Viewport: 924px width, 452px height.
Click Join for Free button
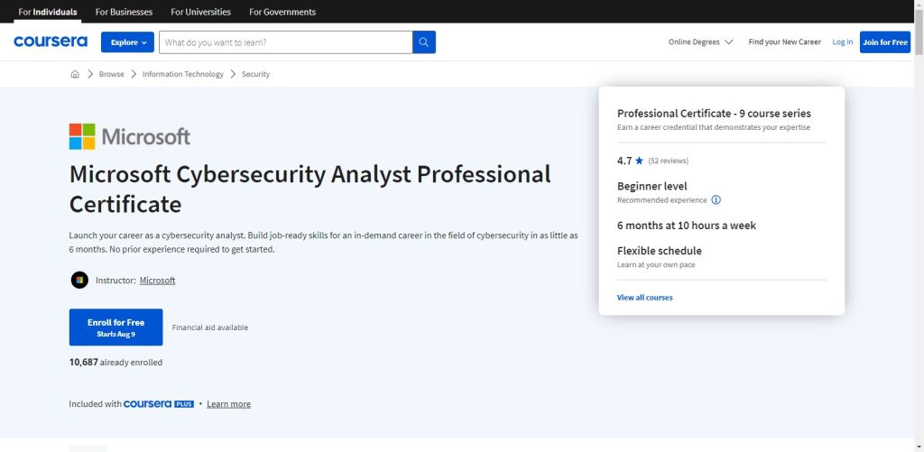point(885,42)
